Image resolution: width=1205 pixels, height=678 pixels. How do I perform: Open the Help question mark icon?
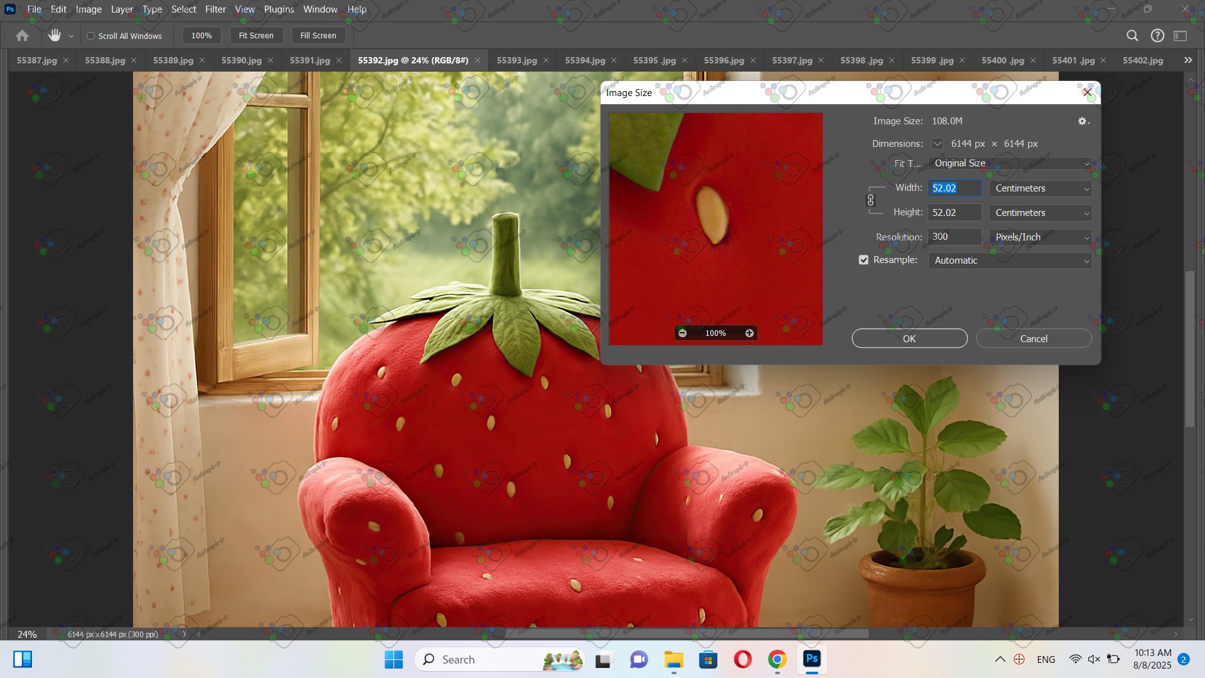[1157, 36]
